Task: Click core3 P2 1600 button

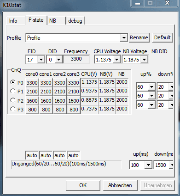Action: point(74,101)
